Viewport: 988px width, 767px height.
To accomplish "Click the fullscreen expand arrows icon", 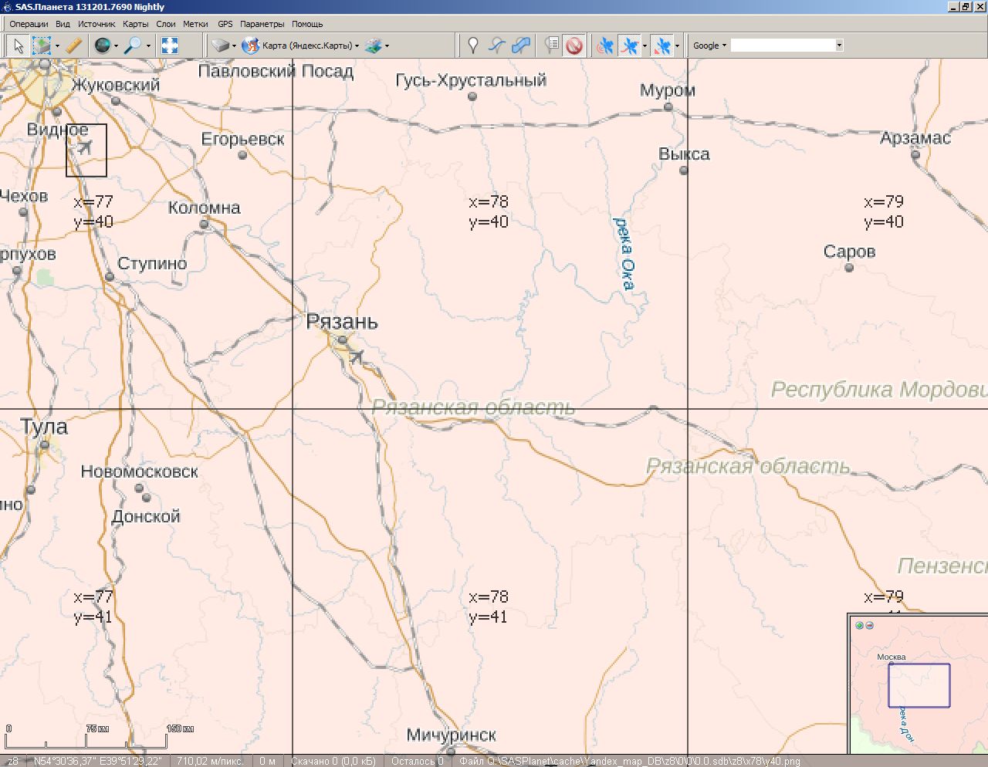I will click(170, 46).
